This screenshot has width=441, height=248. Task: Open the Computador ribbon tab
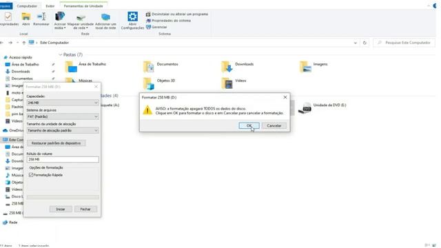[x=27, y=6]
